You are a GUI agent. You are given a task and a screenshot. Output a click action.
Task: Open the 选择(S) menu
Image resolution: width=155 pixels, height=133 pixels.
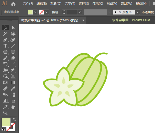click(x=84, y=4)
